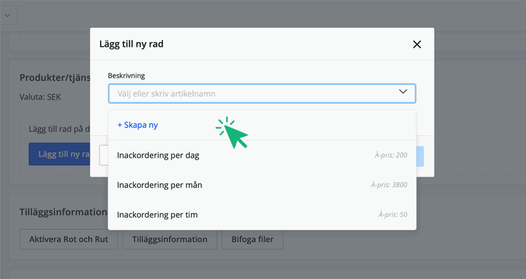Select Inackordering per dag

point(158,155)
